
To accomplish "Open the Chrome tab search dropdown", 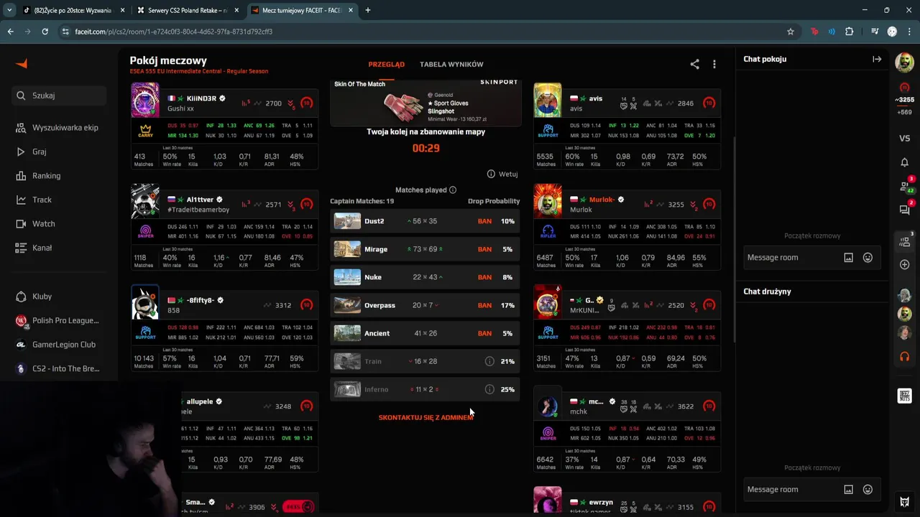I will [9, 11].
